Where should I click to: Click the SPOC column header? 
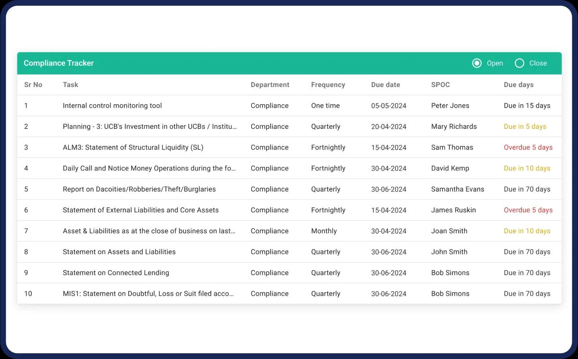pos(440,85)
